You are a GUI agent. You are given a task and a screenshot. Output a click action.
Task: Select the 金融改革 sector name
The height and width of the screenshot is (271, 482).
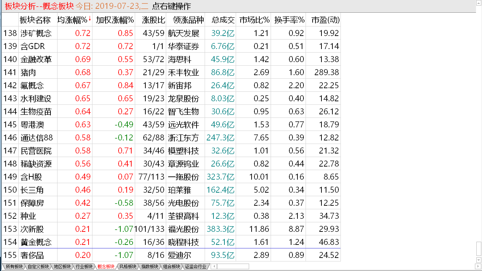[36, 59]
